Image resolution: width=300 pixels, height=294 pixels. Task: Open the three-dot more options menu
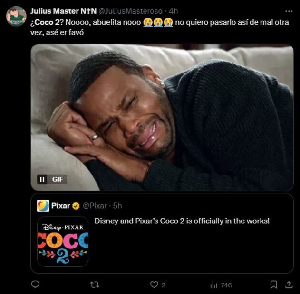pyautogui.click(x=289, y=11)
